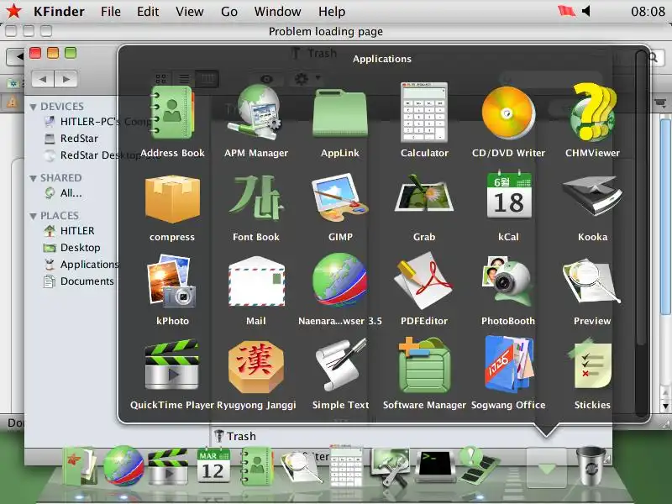Open the Address Book application icon
Image resolution: width=672 pixels, height=504 pixels.
coord(172,114)
